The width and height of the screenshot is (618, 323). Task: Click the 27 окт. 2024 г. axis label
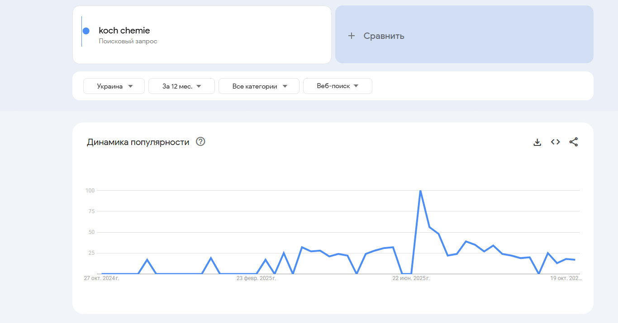101,278
